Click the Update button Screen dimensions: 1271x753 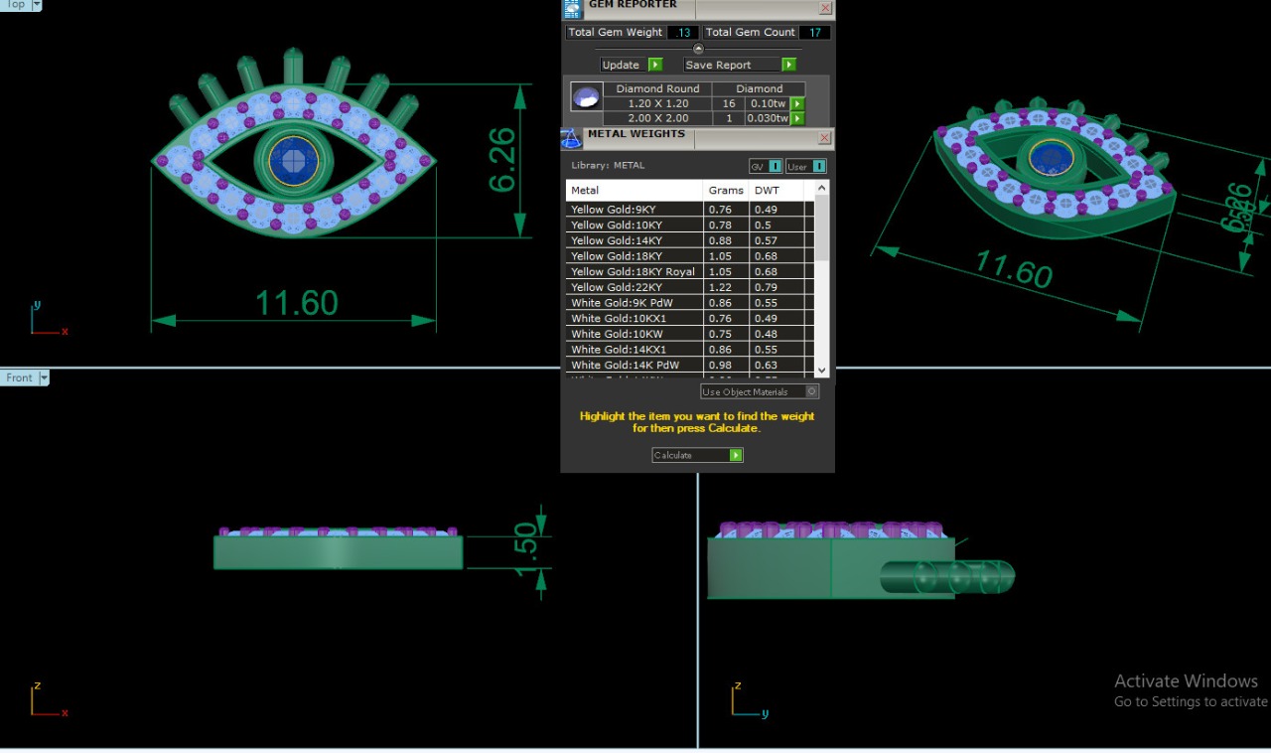click(632, 65)
